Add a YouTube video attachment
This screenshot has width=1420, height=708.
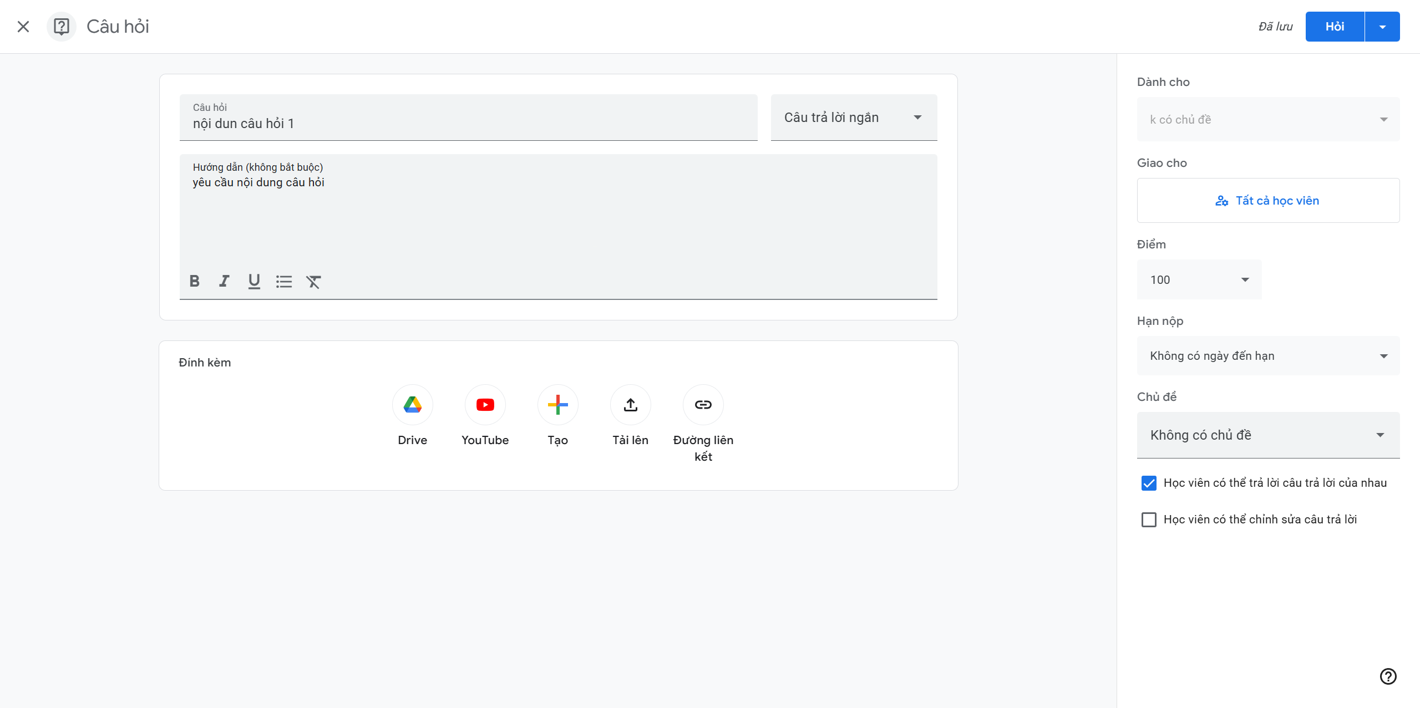click(485, 405)
